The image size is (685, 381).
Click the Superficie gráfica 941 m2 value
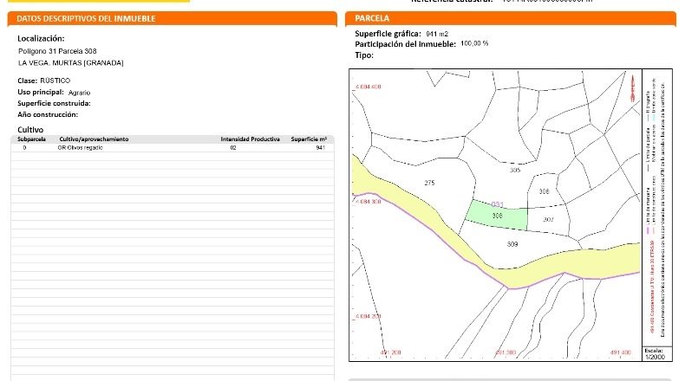point(437,34)
